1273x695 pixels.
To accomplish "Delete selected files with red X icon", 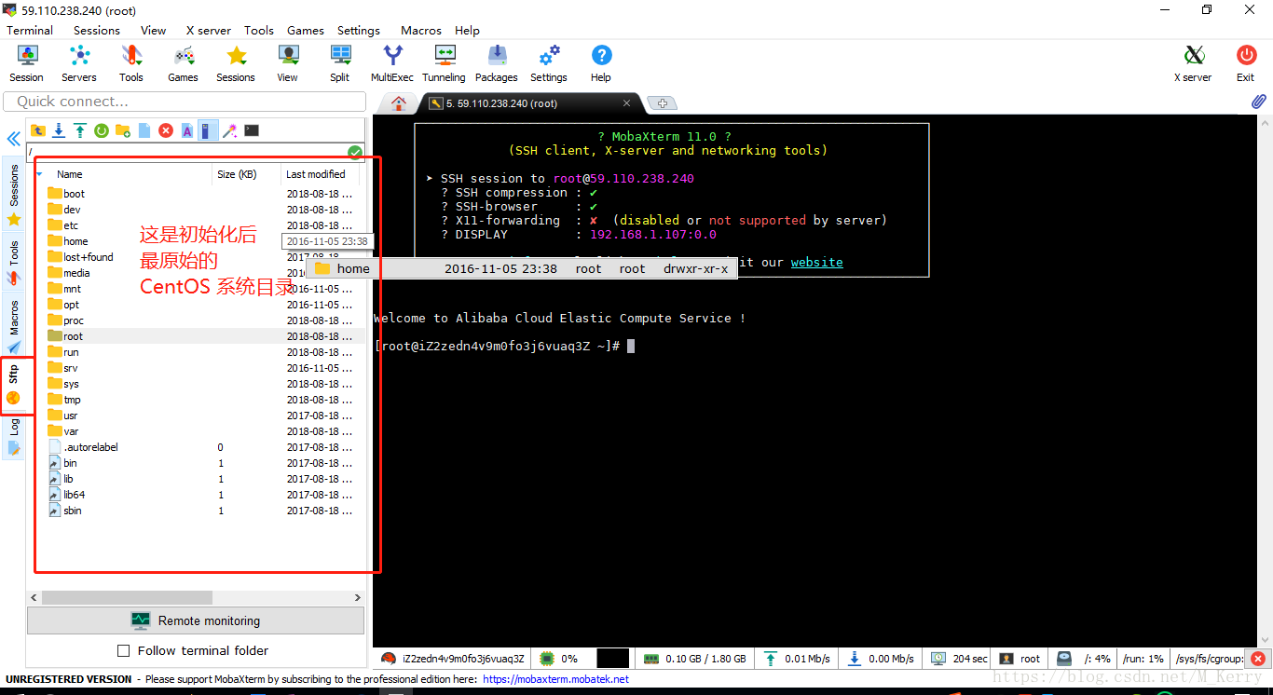I will [x=166, y=130].
